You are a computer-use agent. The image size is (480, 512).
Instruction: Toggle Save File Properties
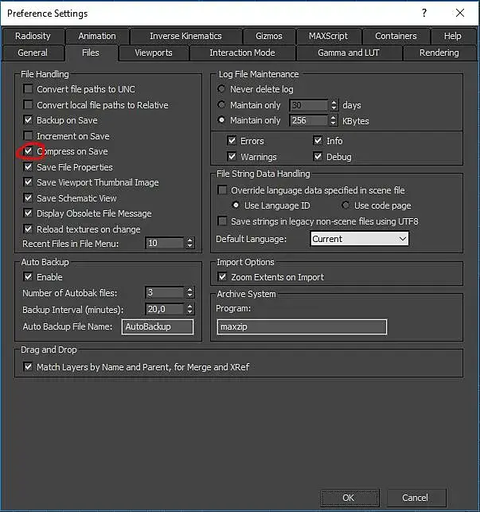pos(29,167)
